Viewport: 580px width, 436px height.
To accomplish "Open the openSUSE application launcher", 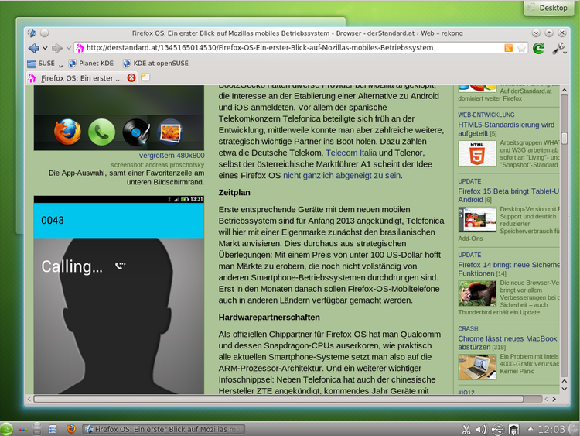I will [7, 428].
